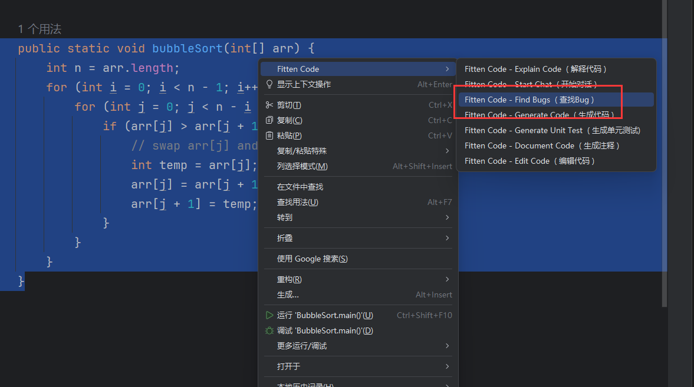Viewport: 694px width, 387px height.
Task: Expand the 复制/粘贴特殊 submenu arrow
Action: (448, 151)
